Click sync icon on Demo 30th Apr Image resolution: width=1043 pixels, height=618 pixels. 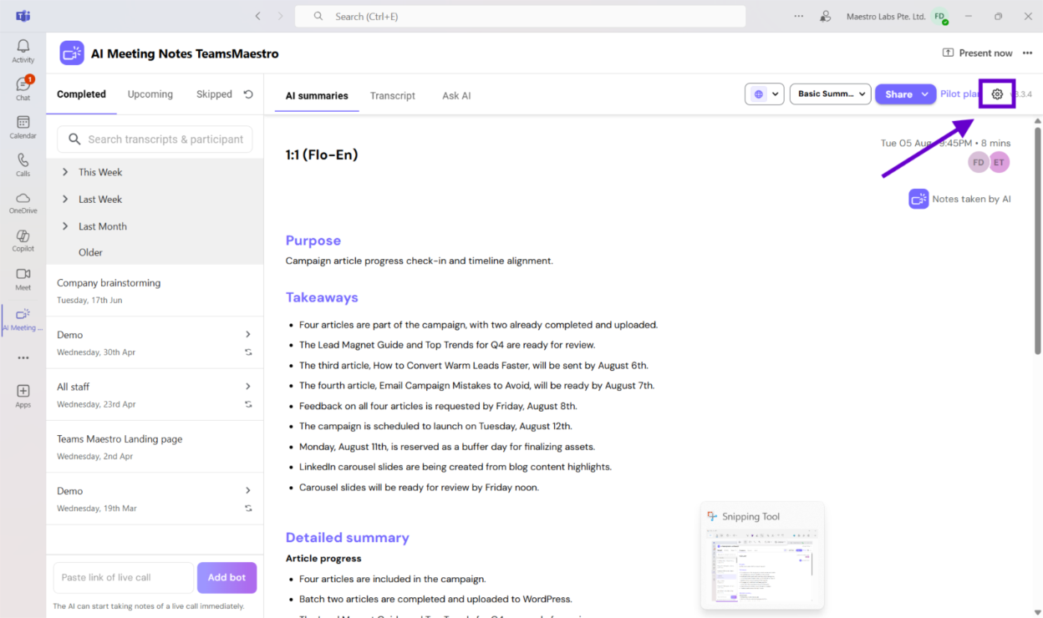pos(248,352)
